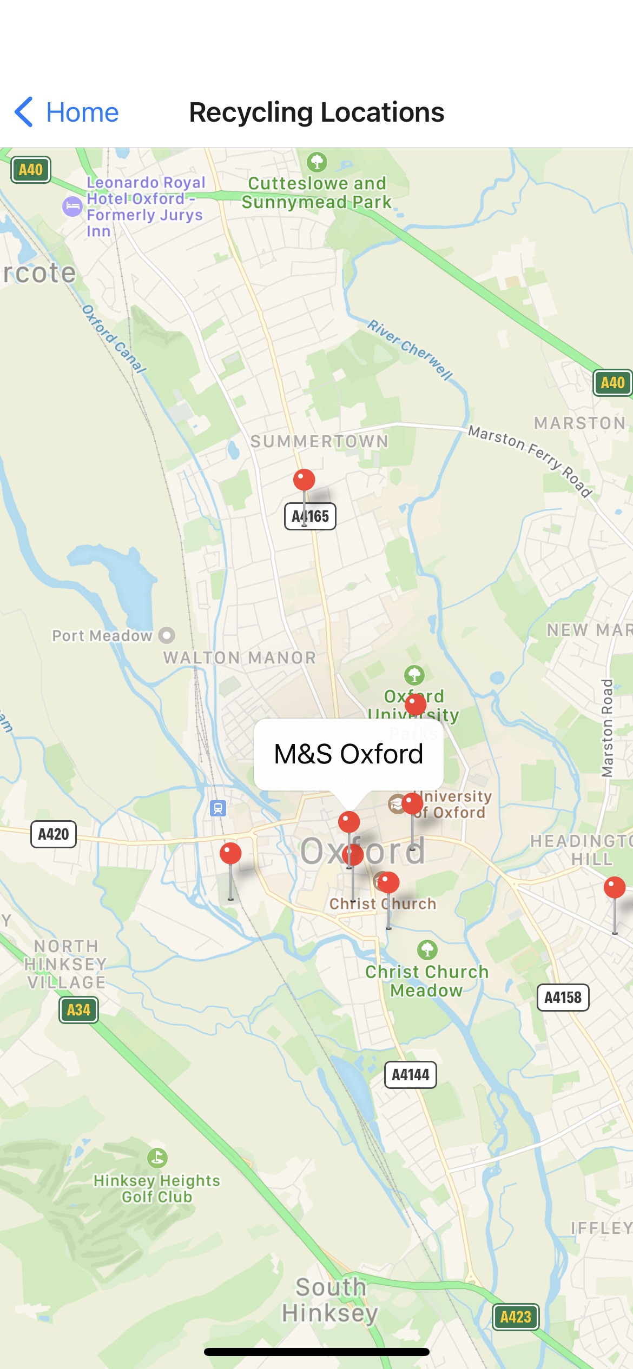Tap the Oxford railway station icon

click(x=218, y=808)
